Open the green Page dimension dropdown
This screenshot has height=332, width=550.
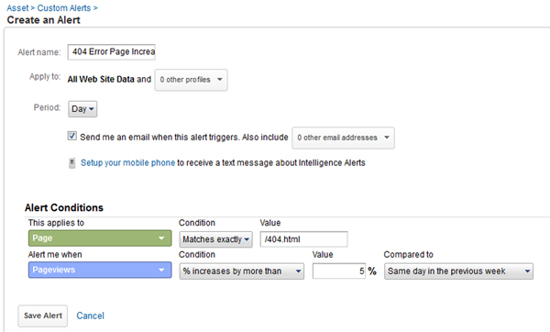(100, 238)
